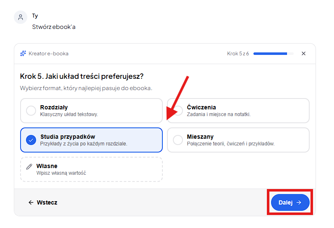This screenshot has height=228, width=334.
Task: Click the blue checkmark of Studia przypadków
Action: [31, 140]
